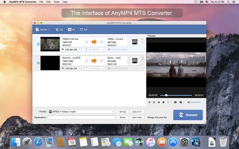
Task: Select the Clip tool
Action: click(59, 29)
